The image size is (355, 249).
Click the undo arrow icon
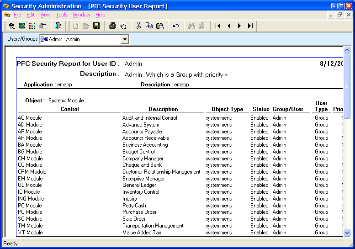176,26
